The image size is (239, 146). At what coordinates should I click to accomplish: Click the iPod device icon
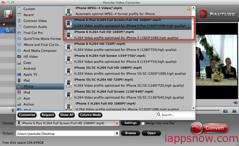(19, 92)
